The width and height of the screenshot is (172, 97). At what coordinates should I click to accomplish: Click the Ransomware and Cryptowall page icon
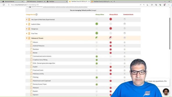(31, 81)
